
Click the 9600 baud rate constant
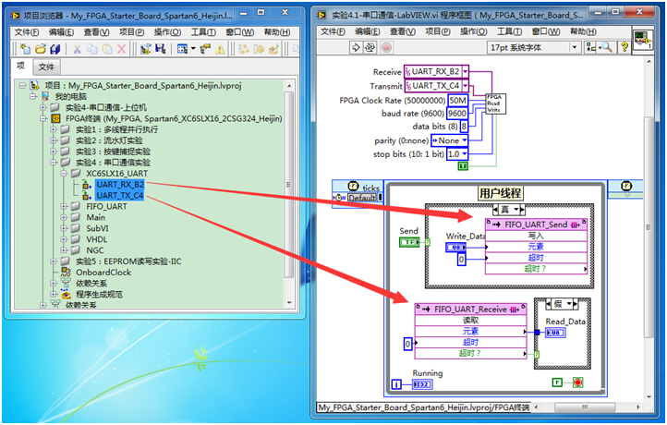tap(457, 113)
